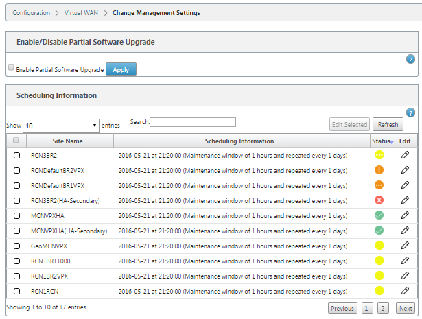This screenshot has width=422, height=319.
Task: Tick the select-all checkbox in table header
Action: click(16, 140)
